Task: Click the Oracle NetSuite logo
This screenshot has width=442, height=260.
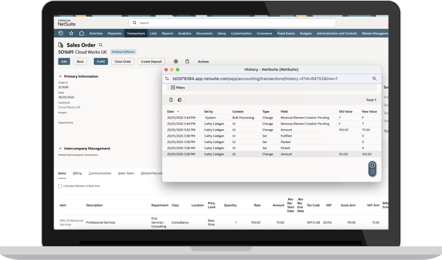Action: pyautogui.click(x=67, y=23)
